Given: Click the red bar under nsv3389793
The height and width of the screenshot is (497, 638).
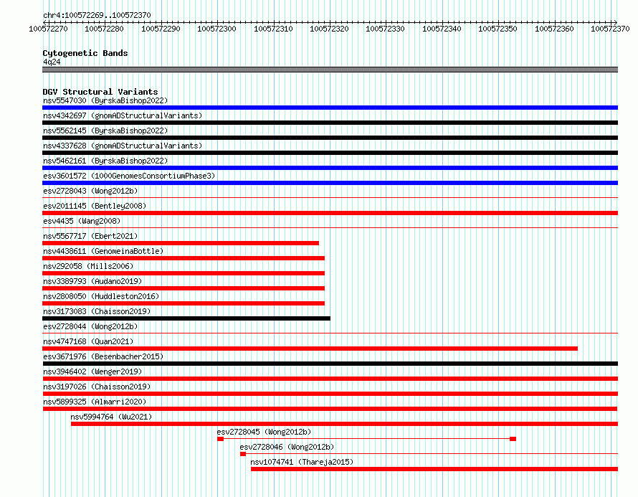Looking at the screenshot, I should click(x=184, y=288).
